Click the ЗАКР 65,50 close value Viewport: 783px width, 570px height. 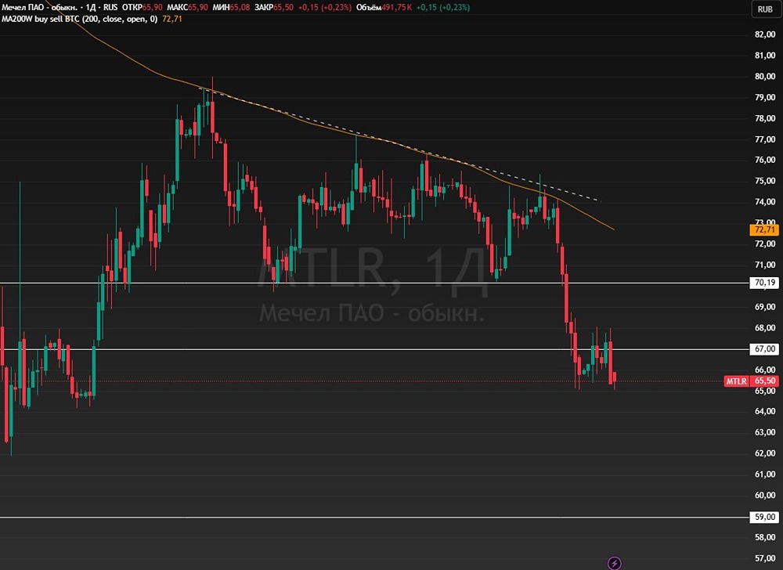click(273, 8)
